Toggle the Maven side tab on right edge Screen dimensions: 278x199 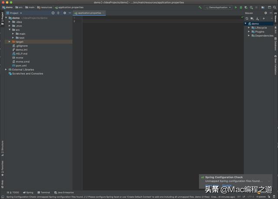click(x=275, y=17)
